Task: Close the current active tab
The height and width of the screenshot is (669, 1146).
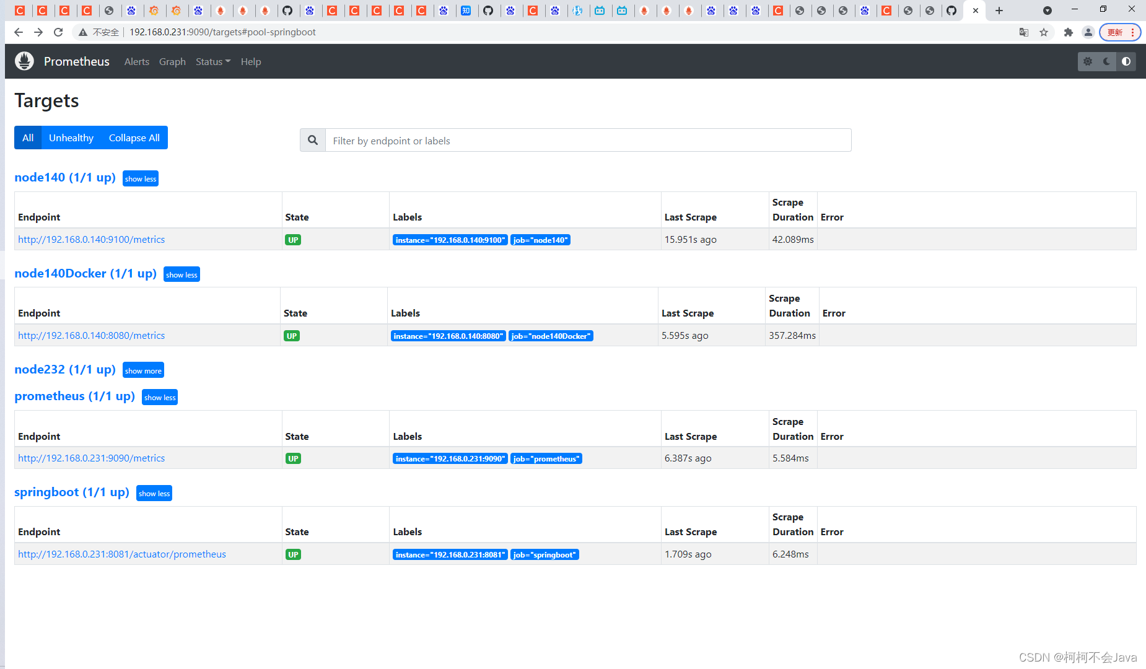Action: click(x=976, y=11)
